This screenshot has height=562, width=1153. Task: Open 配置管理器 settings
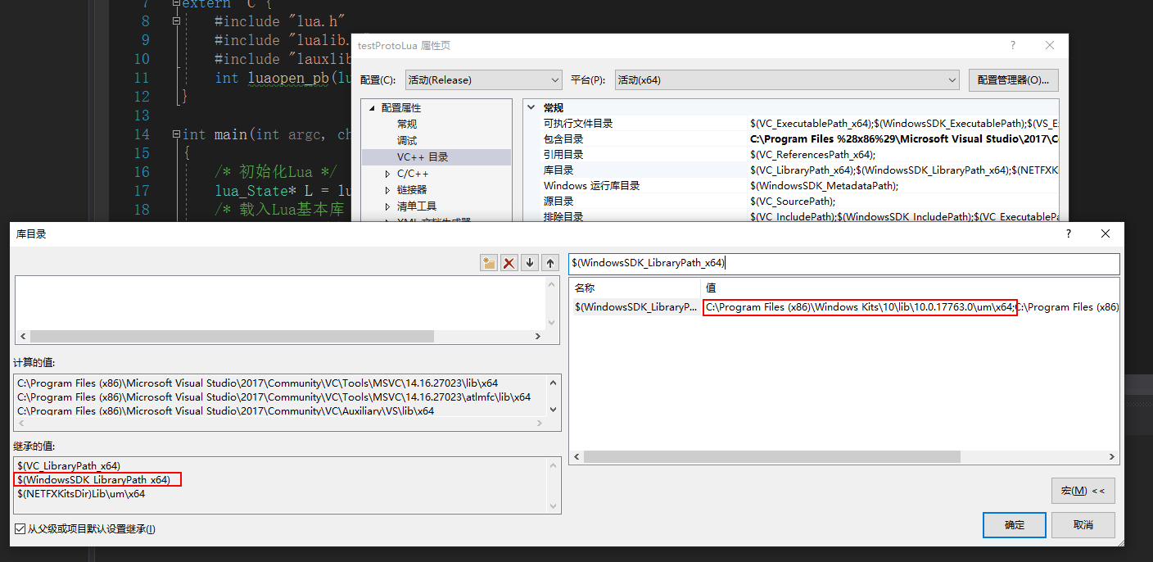pyautogui.click(x=1012, y=79)
